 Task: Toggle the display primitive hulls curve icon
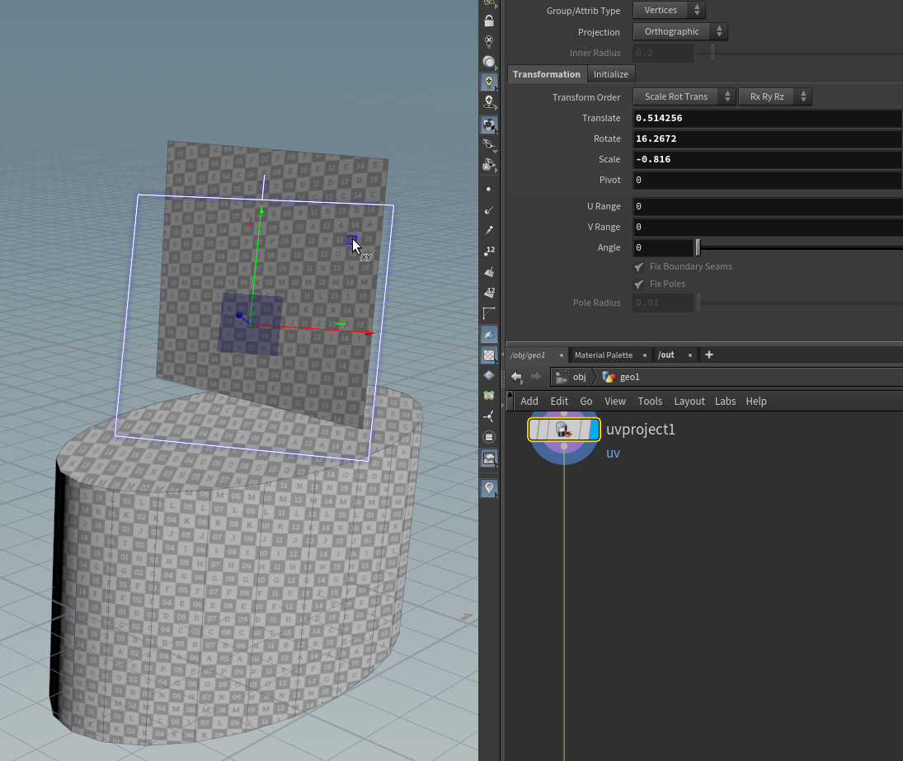coord(489,313)
